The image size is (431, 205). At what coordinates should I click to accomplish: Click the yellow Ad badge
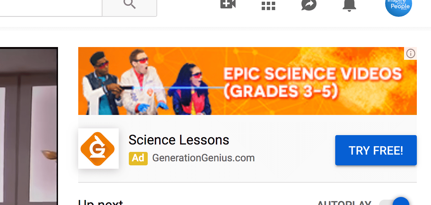coord(138,158)
